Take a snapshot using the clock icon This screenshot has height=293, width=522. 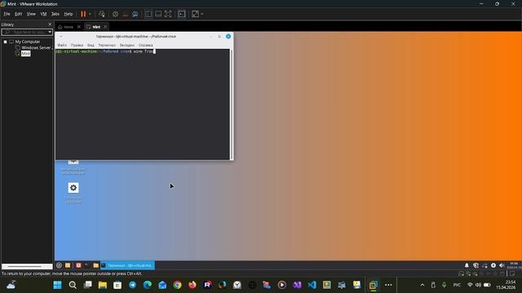pyautogui.click(x=115, y=14)
